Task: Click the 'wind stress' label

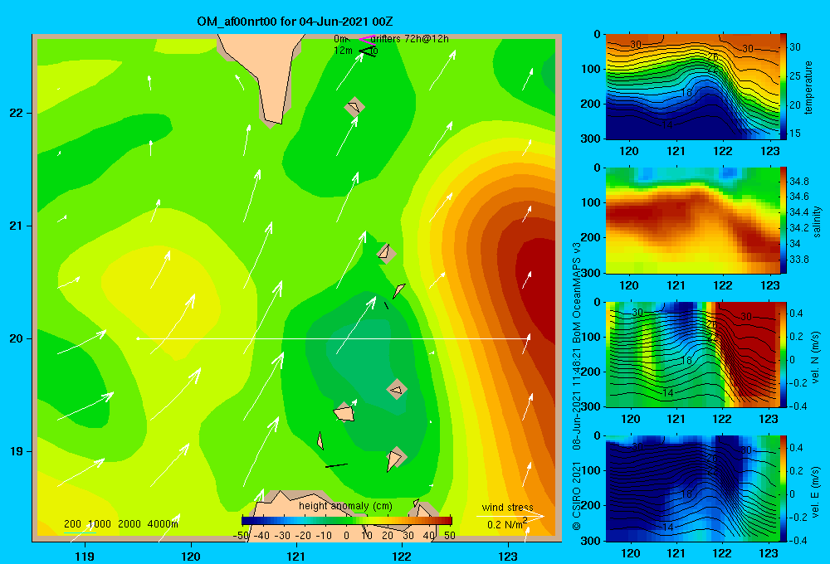Action: [x=507, y=508]
